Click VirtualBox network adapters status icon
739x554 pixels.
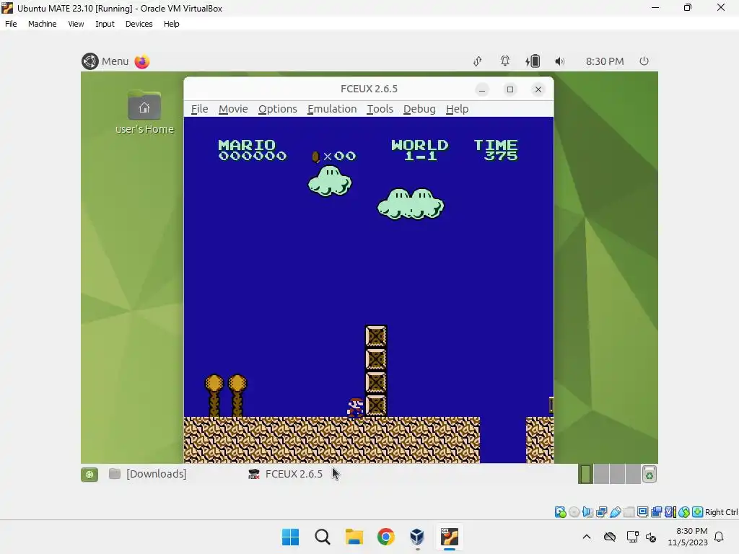click(x=601, y=512)
